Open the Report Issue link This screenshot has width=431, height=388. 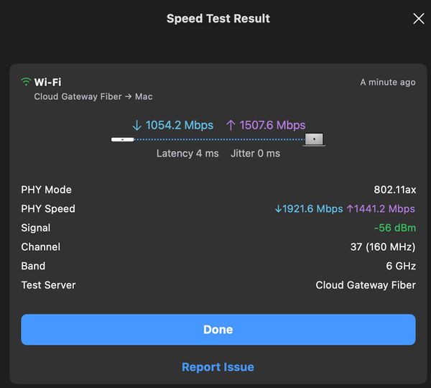(x=218, y=367)
